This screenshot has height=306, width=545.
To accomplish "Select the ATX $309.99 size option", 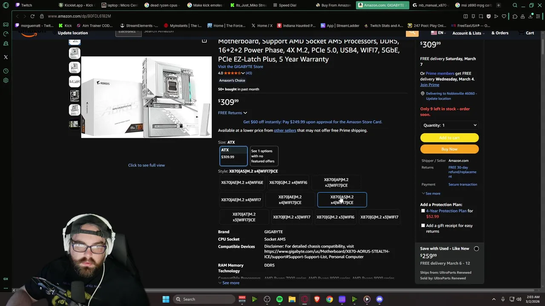I will tap(233, 156).
